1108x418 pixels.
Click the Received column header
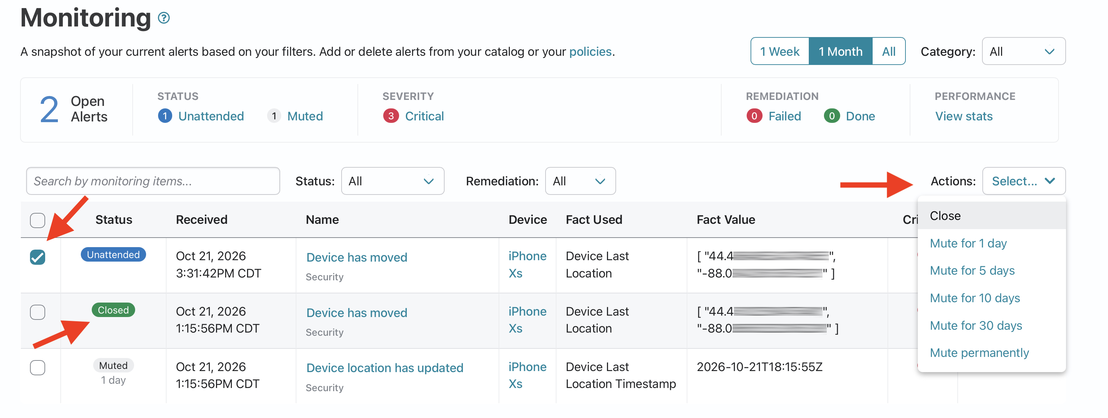click(201, 220)
